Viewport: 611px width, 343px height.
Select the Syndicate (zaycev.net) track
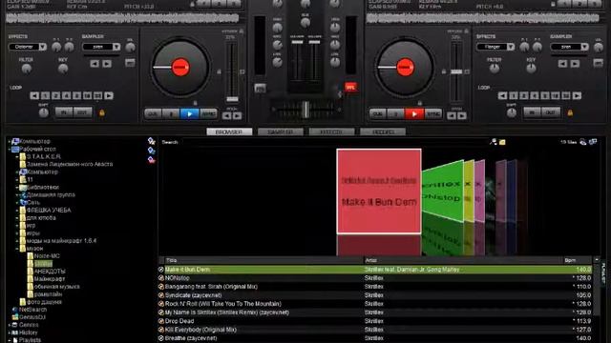click(376, 295)
